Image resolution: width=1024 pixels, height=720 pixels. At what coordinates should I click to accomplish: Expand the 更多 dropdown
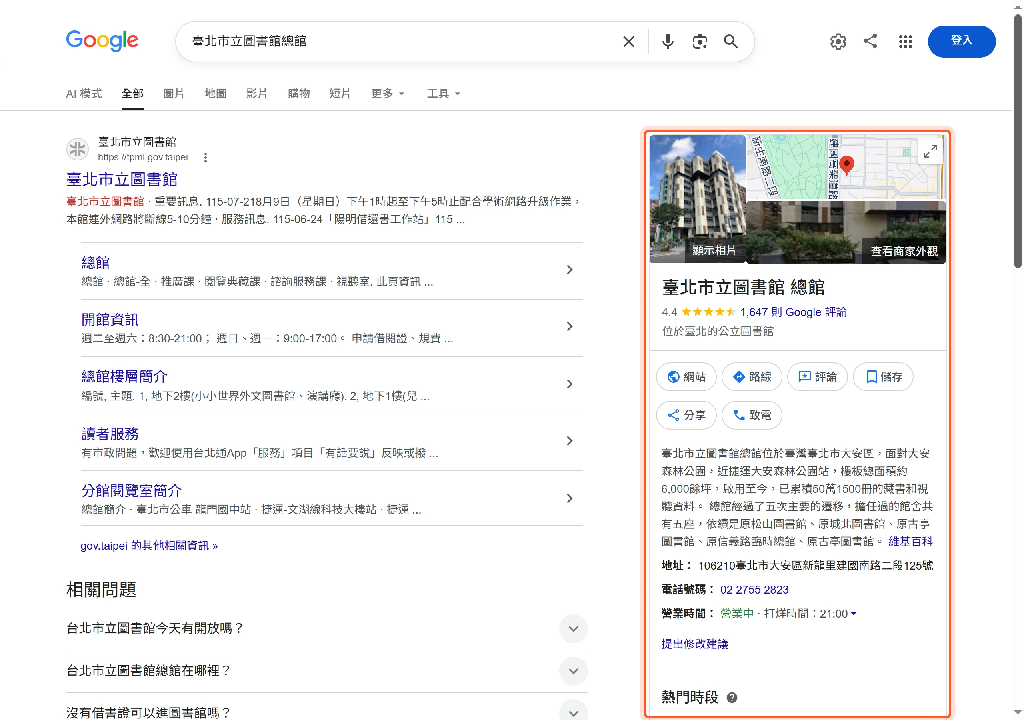tap(388, 93)
